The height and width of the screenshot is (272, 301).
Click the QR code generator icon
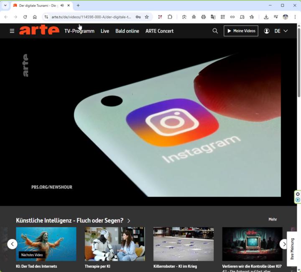pyautogui.click(x=223, y=17)
